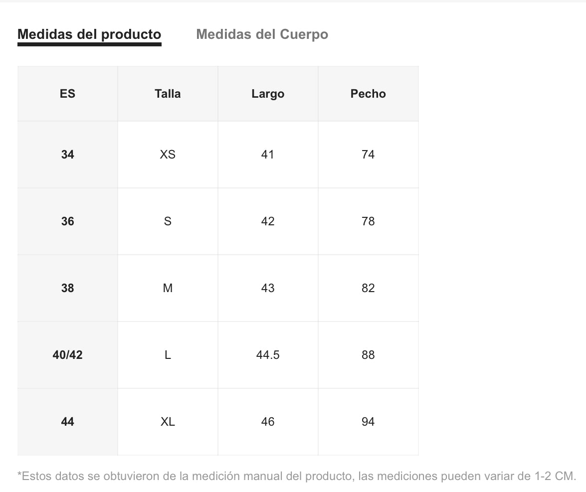This screenshot has height=492, width=586.
Task: Click the ES size 36 cell
Action: 67,221
